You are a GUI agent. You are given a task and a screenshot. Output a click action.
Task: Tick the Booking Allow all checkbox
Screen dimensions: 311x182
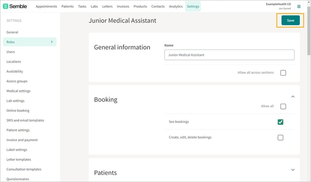(283, 106)
